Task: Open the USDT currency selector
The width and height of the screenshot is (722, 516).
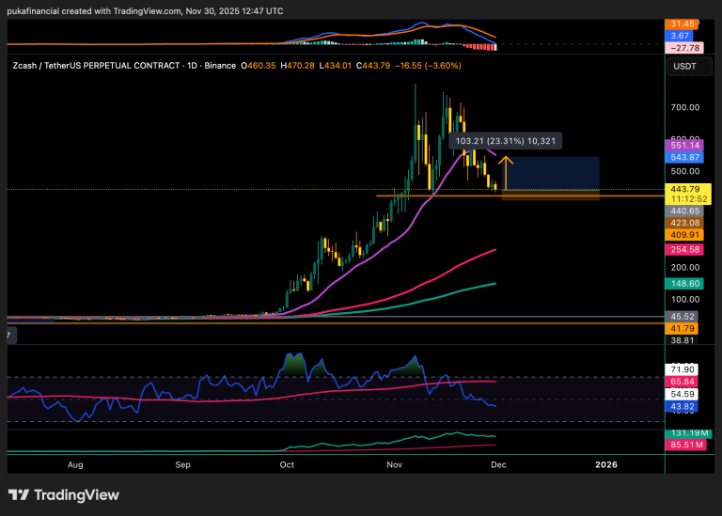Action: [x=683, y=67]
